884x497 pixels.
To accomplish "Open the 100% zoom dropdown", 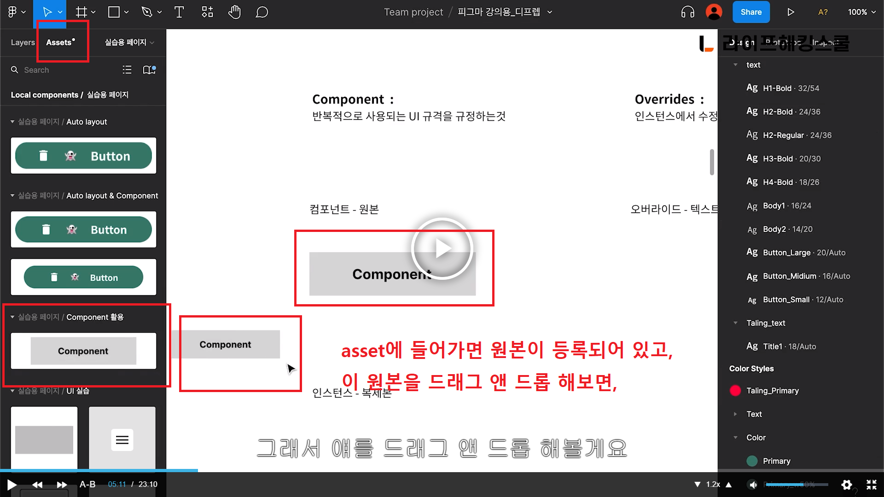I will [x=861, y=12].
